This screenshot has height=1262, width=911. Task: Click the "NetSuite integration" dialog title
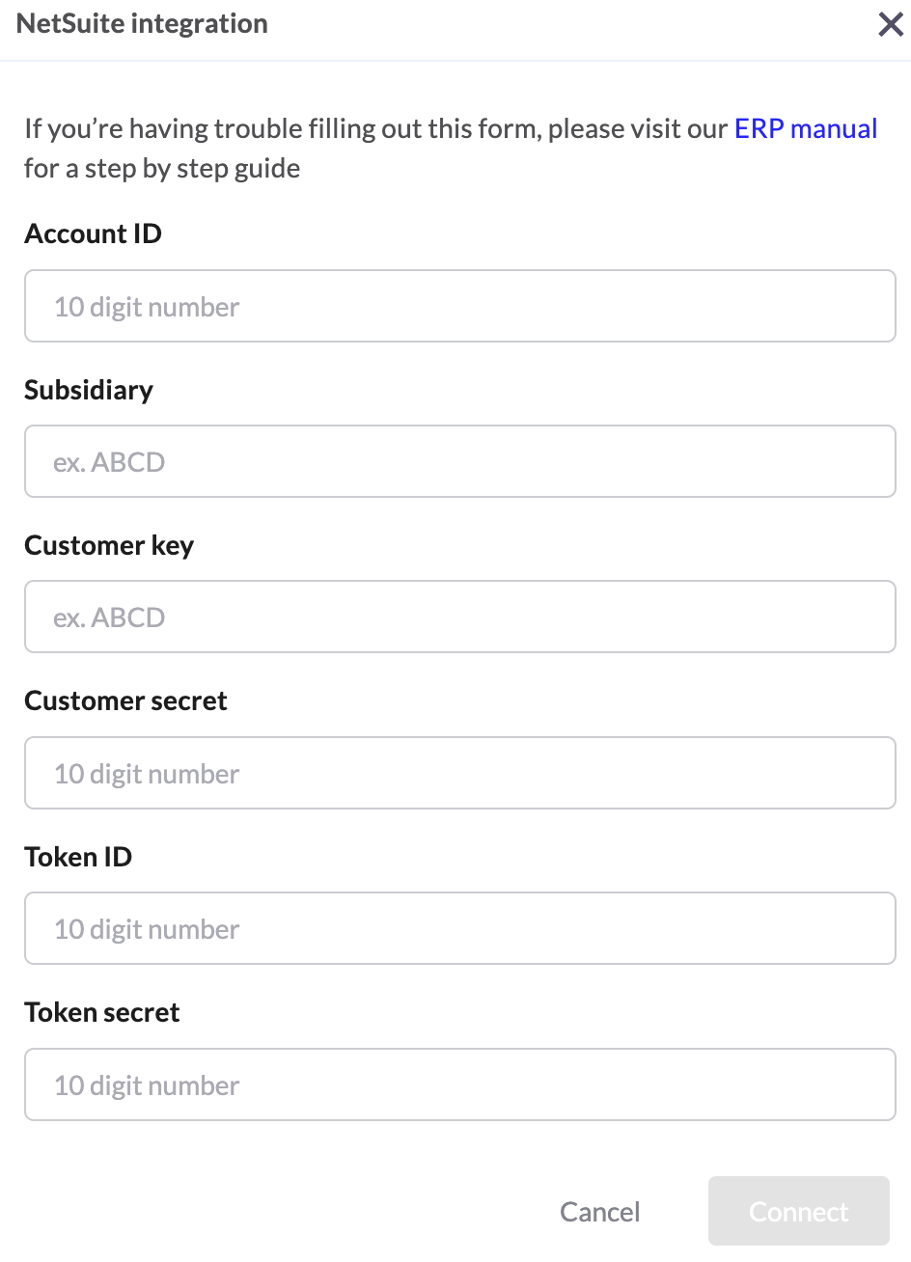(142, 24)
